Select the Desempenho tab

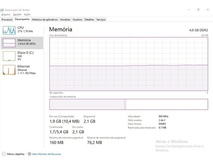(22, 19)
